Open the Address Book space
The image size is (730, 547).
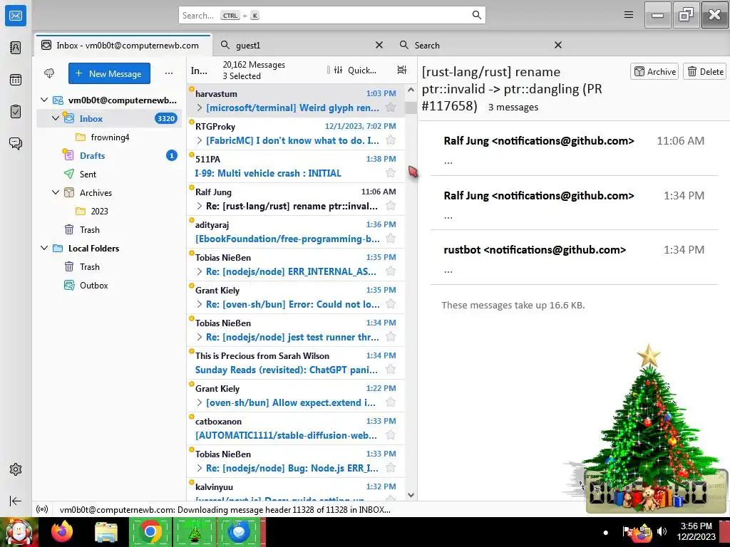16,48
